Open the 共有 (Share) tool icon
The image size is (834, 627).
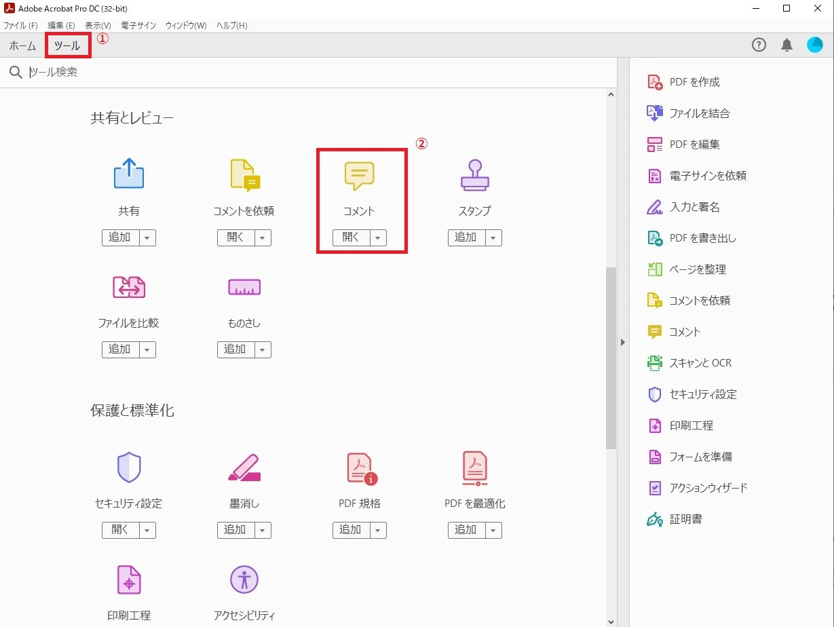(x=128, y=175)
